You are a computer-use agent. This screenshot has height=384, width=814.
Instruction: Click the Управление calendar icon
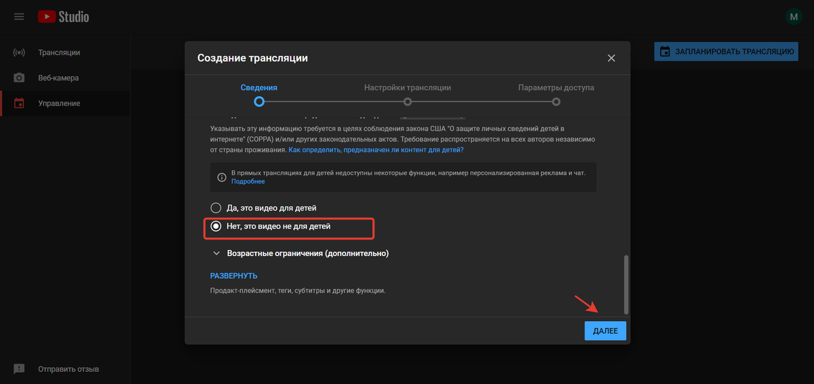19,104
